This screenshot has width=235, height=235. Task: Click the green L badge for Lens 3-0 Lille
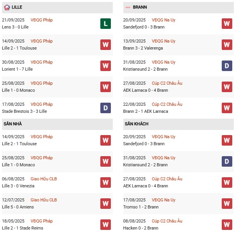[x=105, y=23]
